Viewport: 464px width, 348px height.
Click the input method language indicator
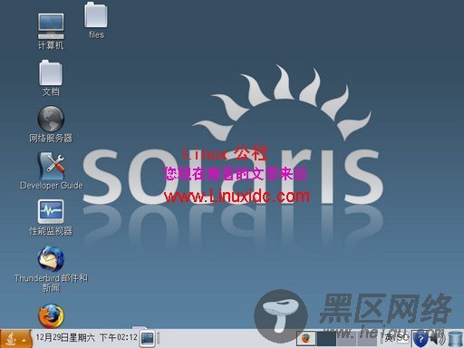click(397, 337)
